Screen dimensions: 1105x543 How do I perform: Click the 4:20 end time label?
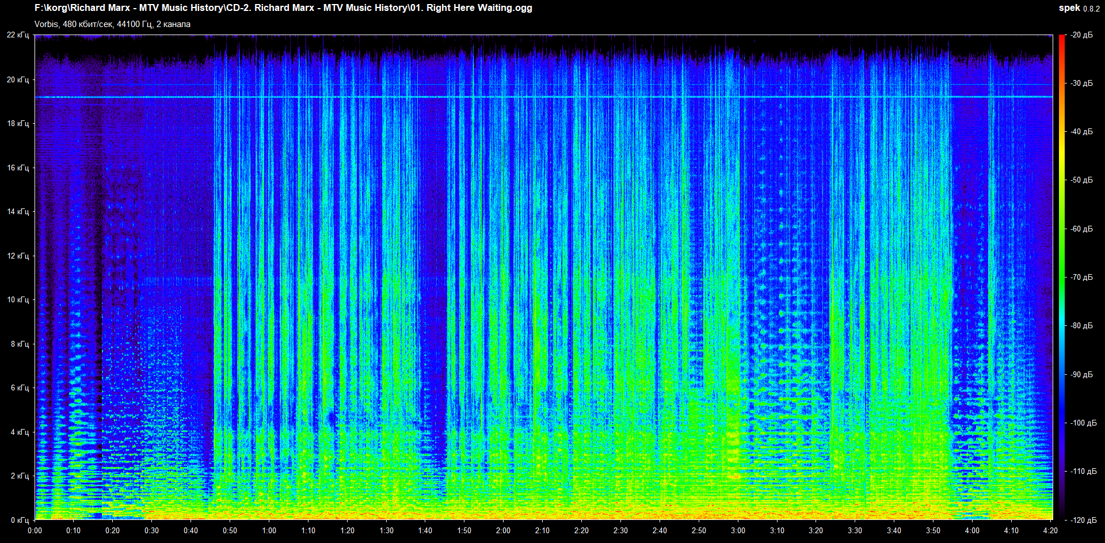(x=1050, y=530)
